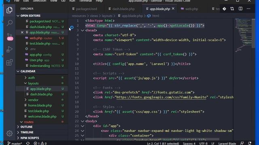Click Open Changes compare icon in editor toolbar
Viewport: 259px width, 145px height.
[232, 9]
